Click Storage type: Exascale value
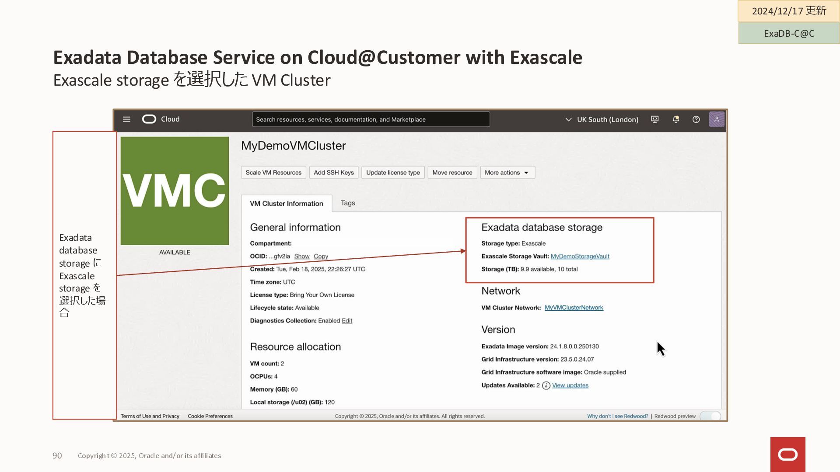Viewport: 840px width, 472px height. tap(513, 243)
